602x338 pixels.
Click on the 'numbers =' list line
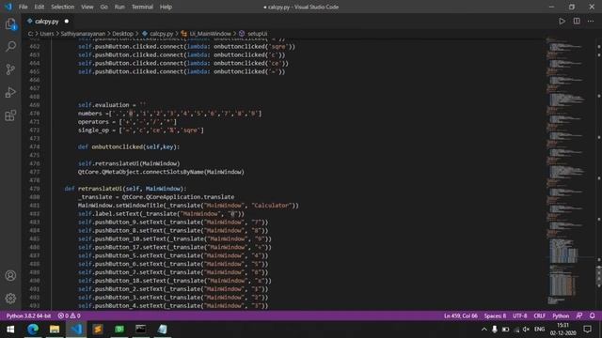[x=169, y=114]
